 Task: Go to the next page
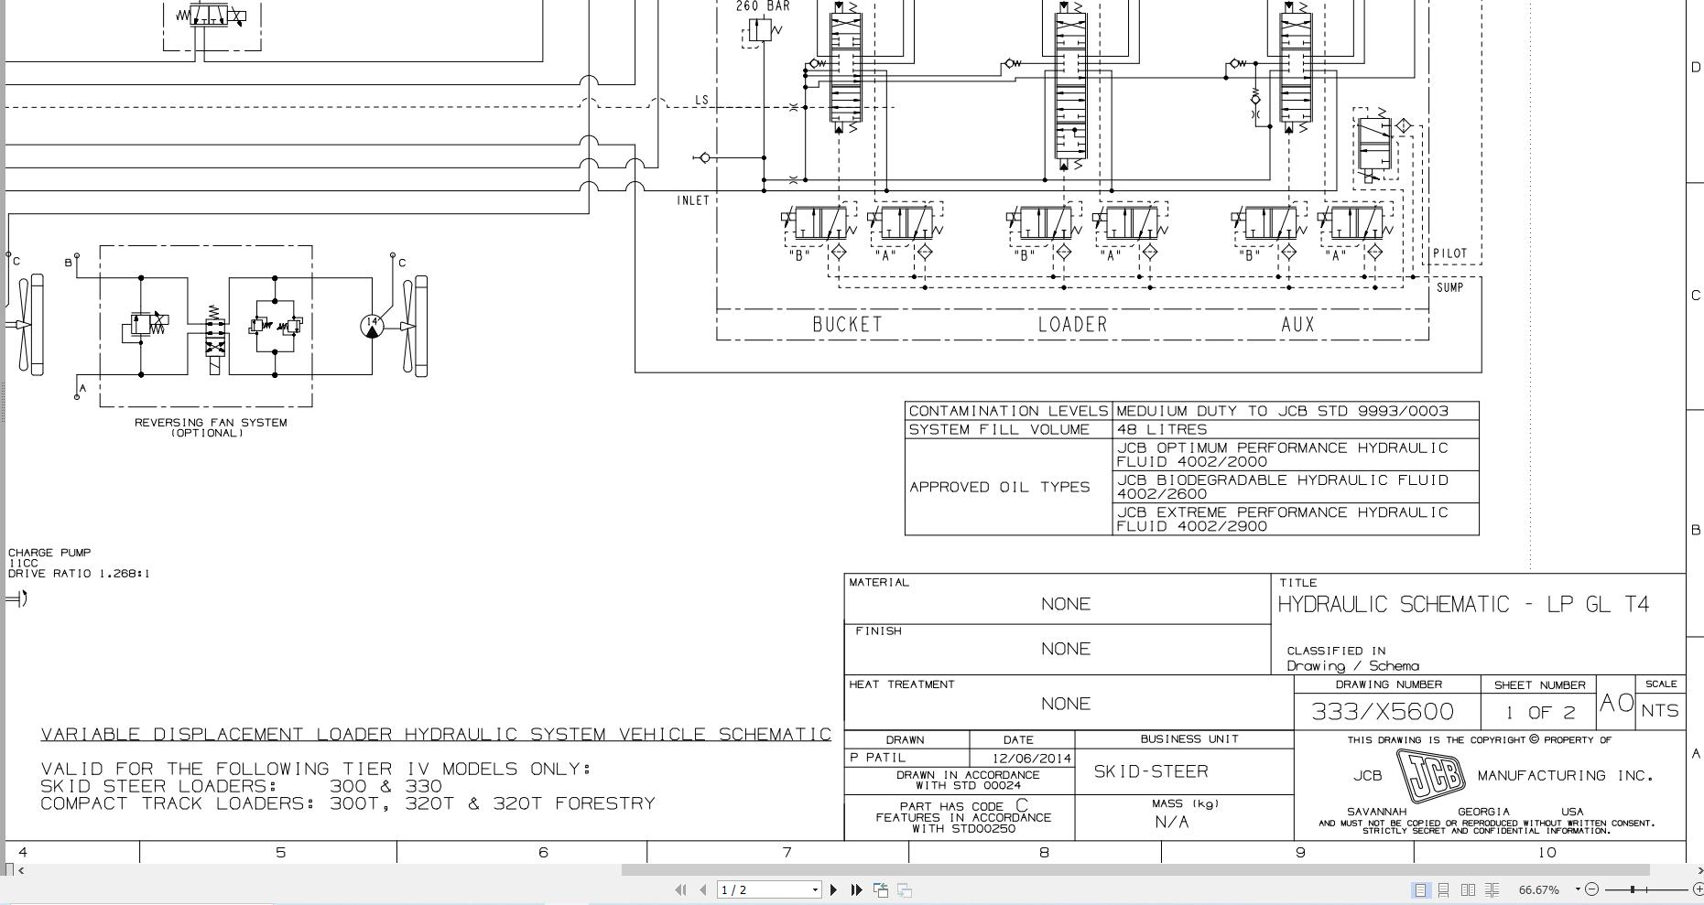[834, 889]
